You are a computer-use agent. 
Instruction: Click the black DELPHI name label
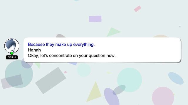click(x=12, y=57)
